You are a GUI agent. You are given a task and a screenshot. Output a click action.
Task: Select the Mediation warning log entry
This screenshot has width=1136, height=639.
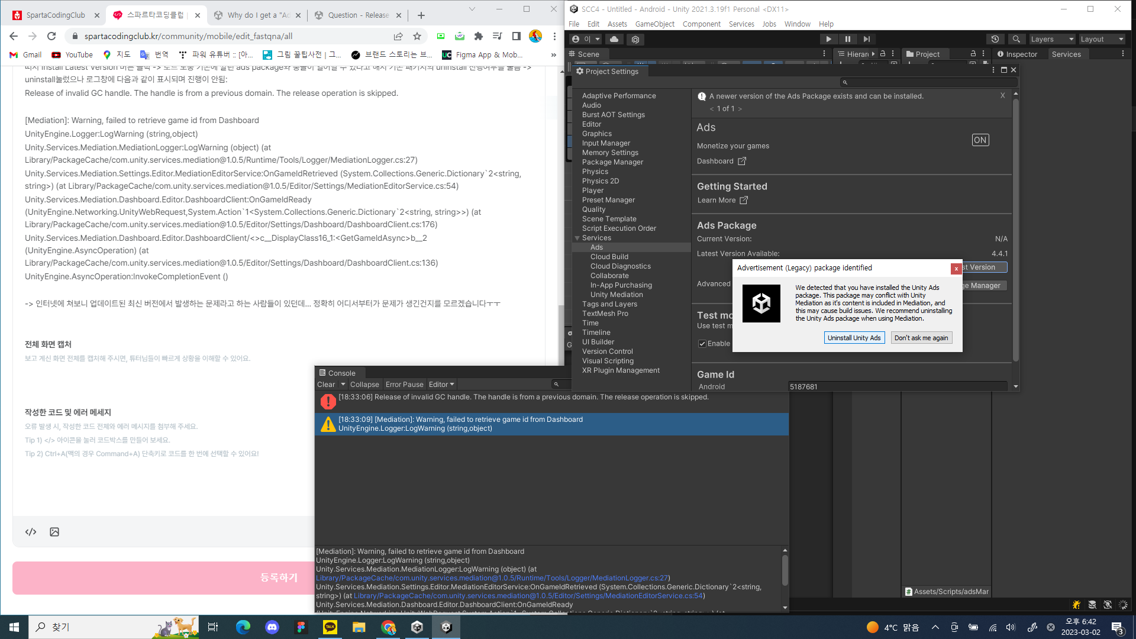[x=551, y=424]
